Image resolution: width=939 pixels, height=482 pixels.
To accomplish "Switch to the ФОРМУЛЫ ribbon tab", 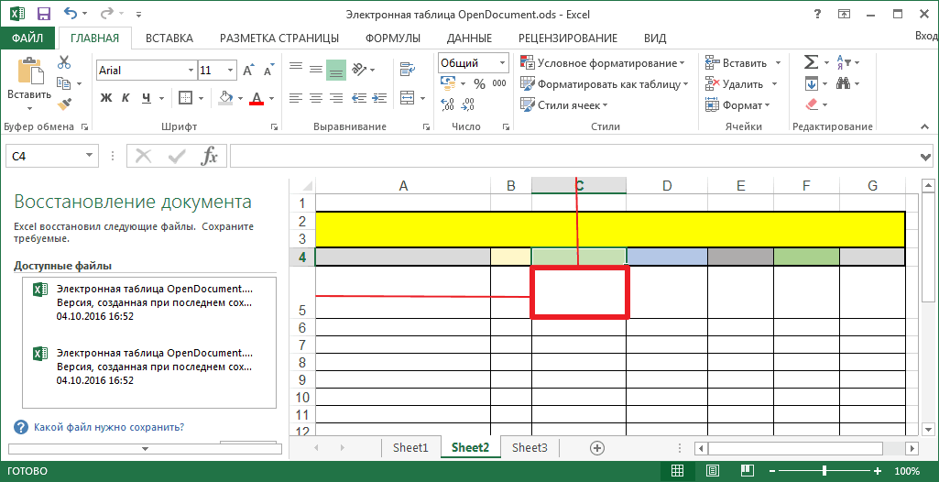I will (392, 38).
